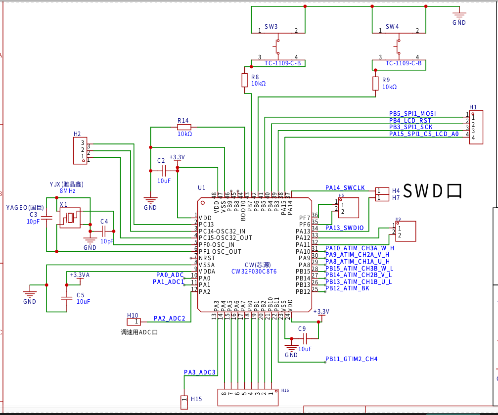Click the PB13_ATIM_CH1B_U_L net label

(359, 281)
